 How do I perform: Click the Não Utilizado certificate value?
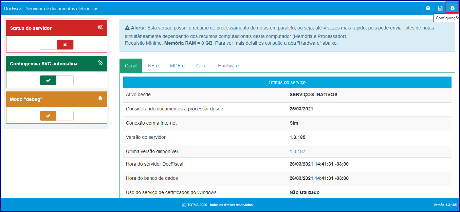305,192
